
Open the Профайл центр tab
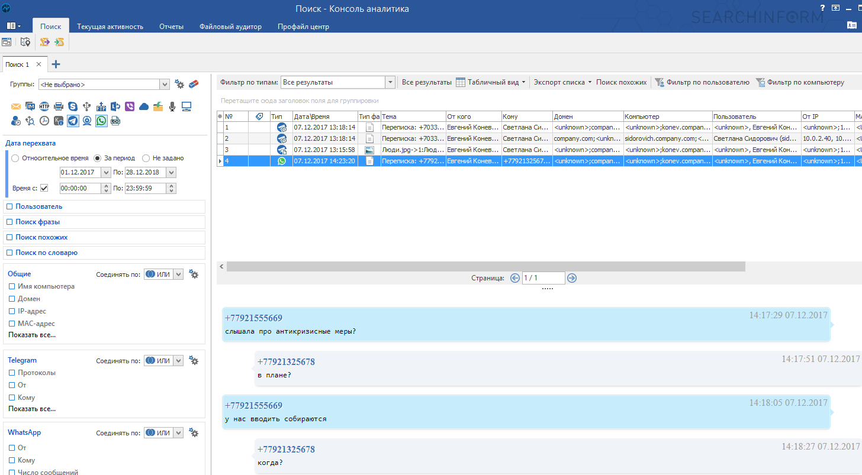303,27
